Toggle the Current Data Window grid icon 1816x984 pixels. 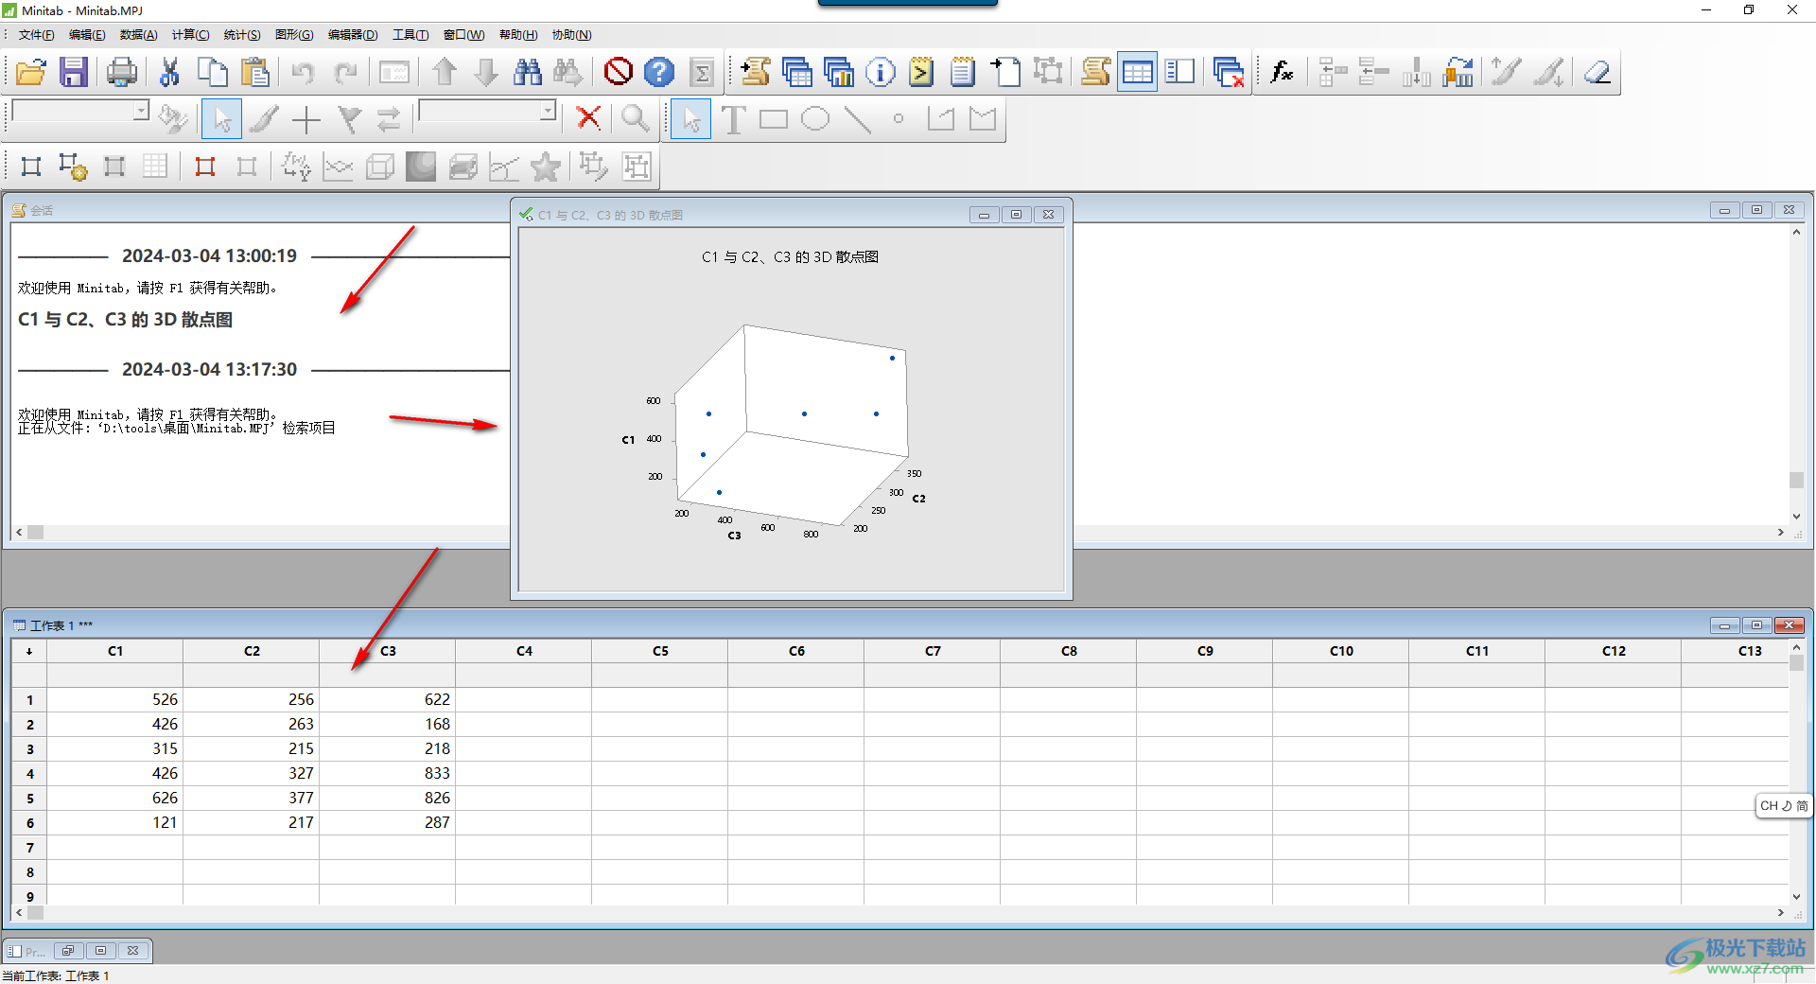pyautogui.click(x=1137, y=72)
